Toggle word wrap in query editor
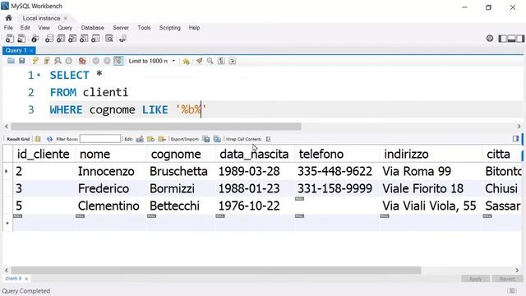526x296 pixels. point(233,61)
